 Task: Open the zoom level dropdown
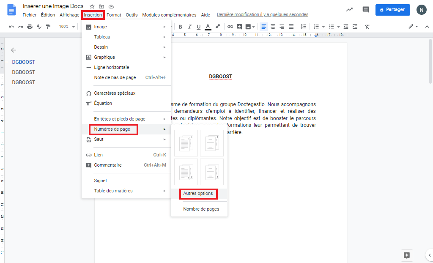[x=66, y=26]
